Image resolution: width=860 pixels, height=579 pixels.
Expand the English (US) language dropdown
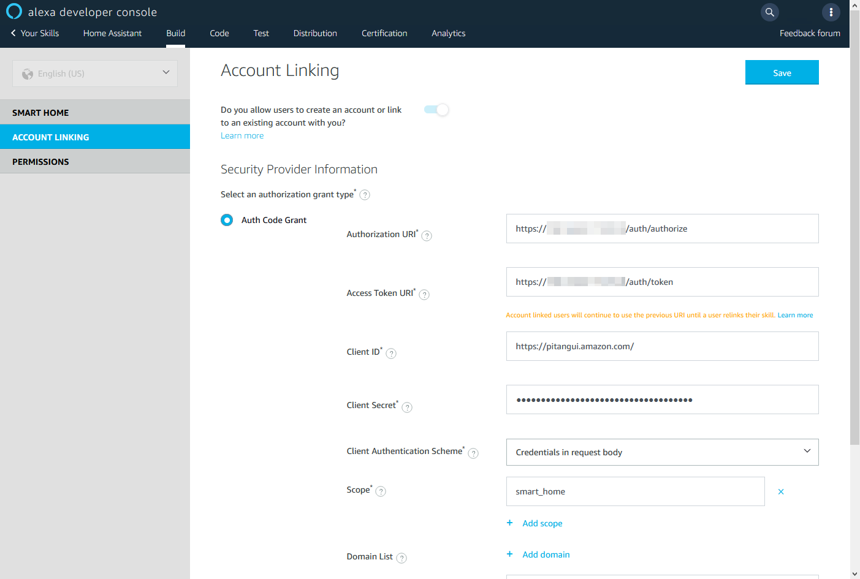click(95, 74)
